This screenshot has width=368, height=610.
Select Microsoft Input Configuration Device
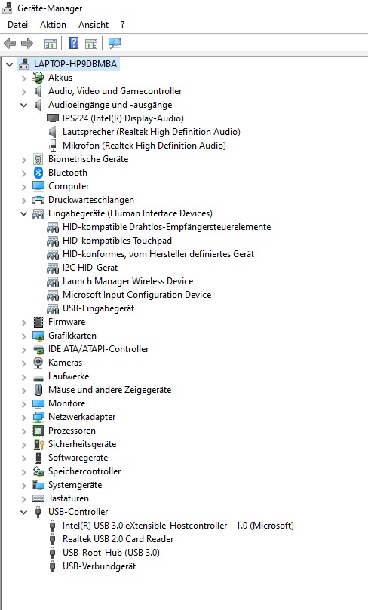pos(137,295)
